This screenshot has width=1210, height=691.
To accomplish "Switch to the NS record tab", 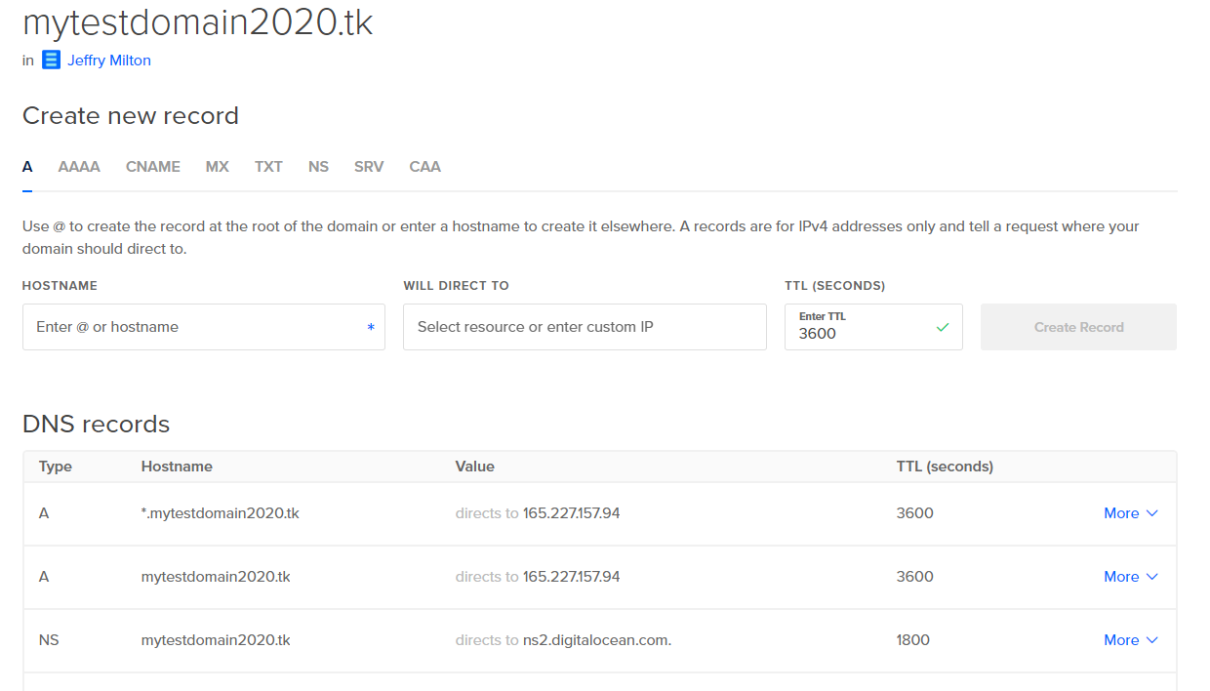I will tap(318, 166).
